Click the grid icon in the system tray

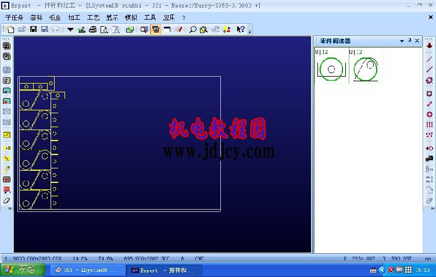coord(408,269)
